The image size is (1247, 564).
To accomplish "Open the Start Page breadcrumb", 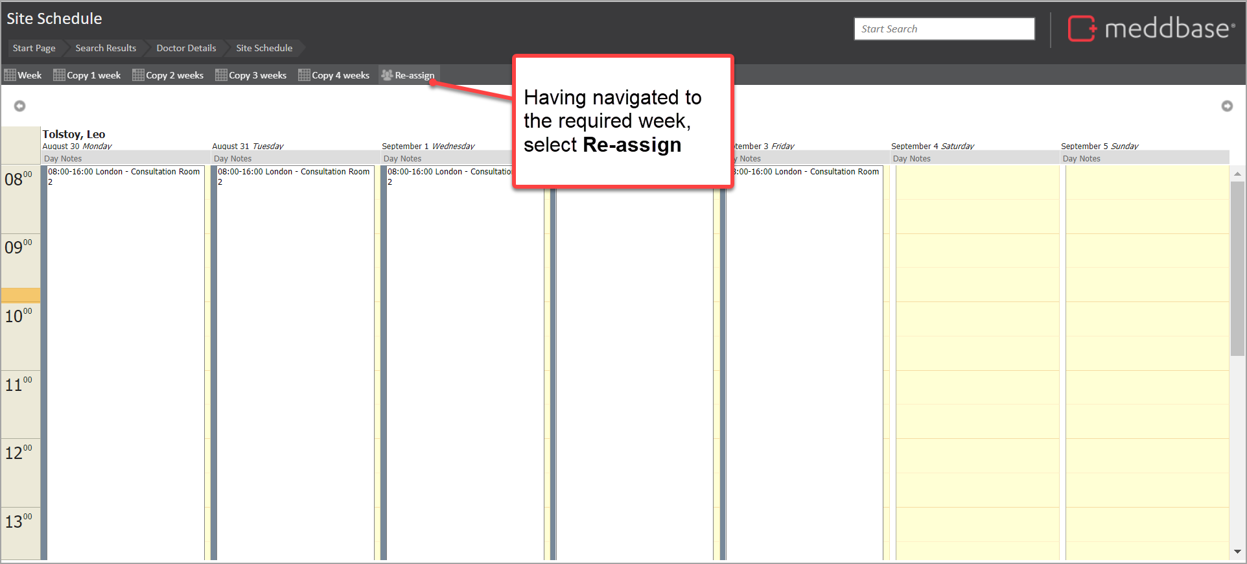I will 34,48.
